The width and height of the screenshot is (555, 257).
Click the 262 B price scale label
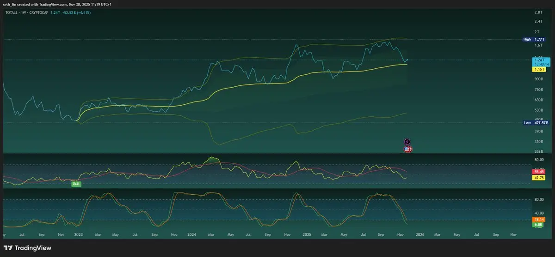coord(538,151)
